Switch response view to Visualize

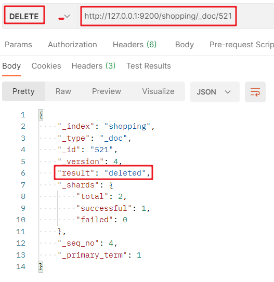(x=158, y=91)
